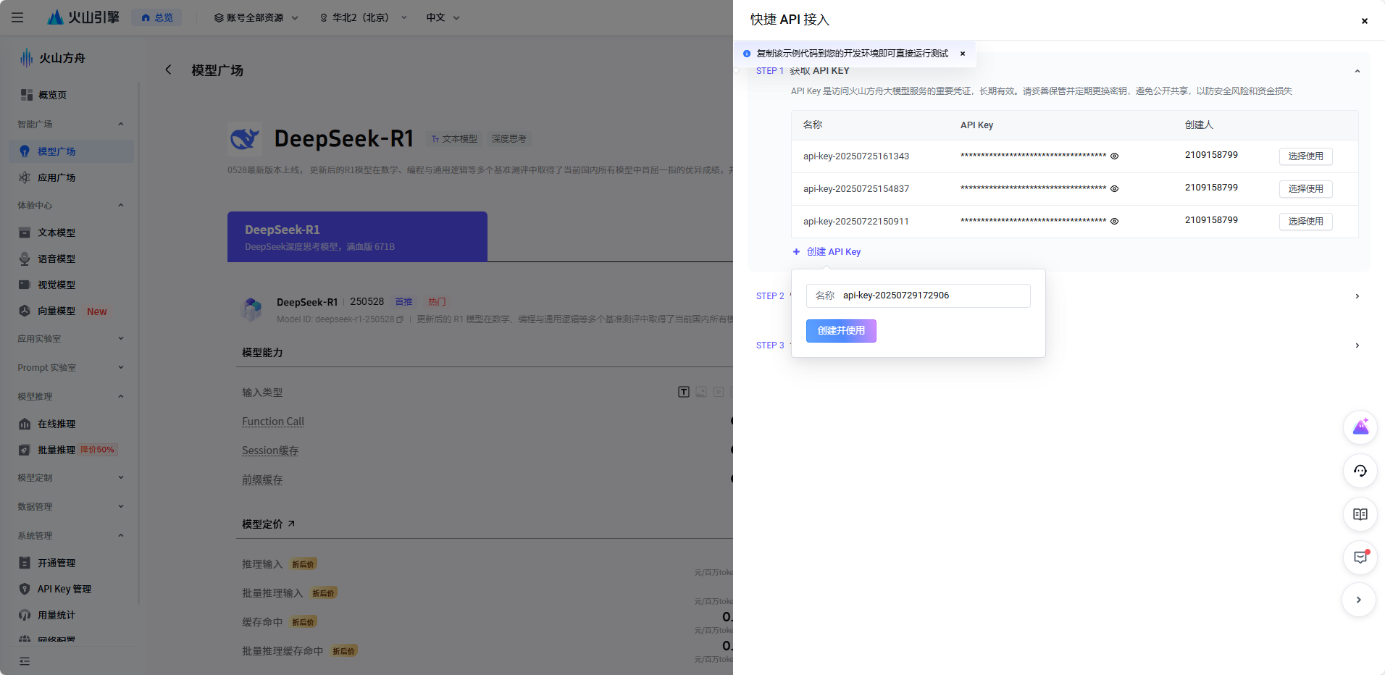This screenshot has height=675, width=1385.
Task: Reveal key for api-key-20250725161343
Action: (1115, 156)
